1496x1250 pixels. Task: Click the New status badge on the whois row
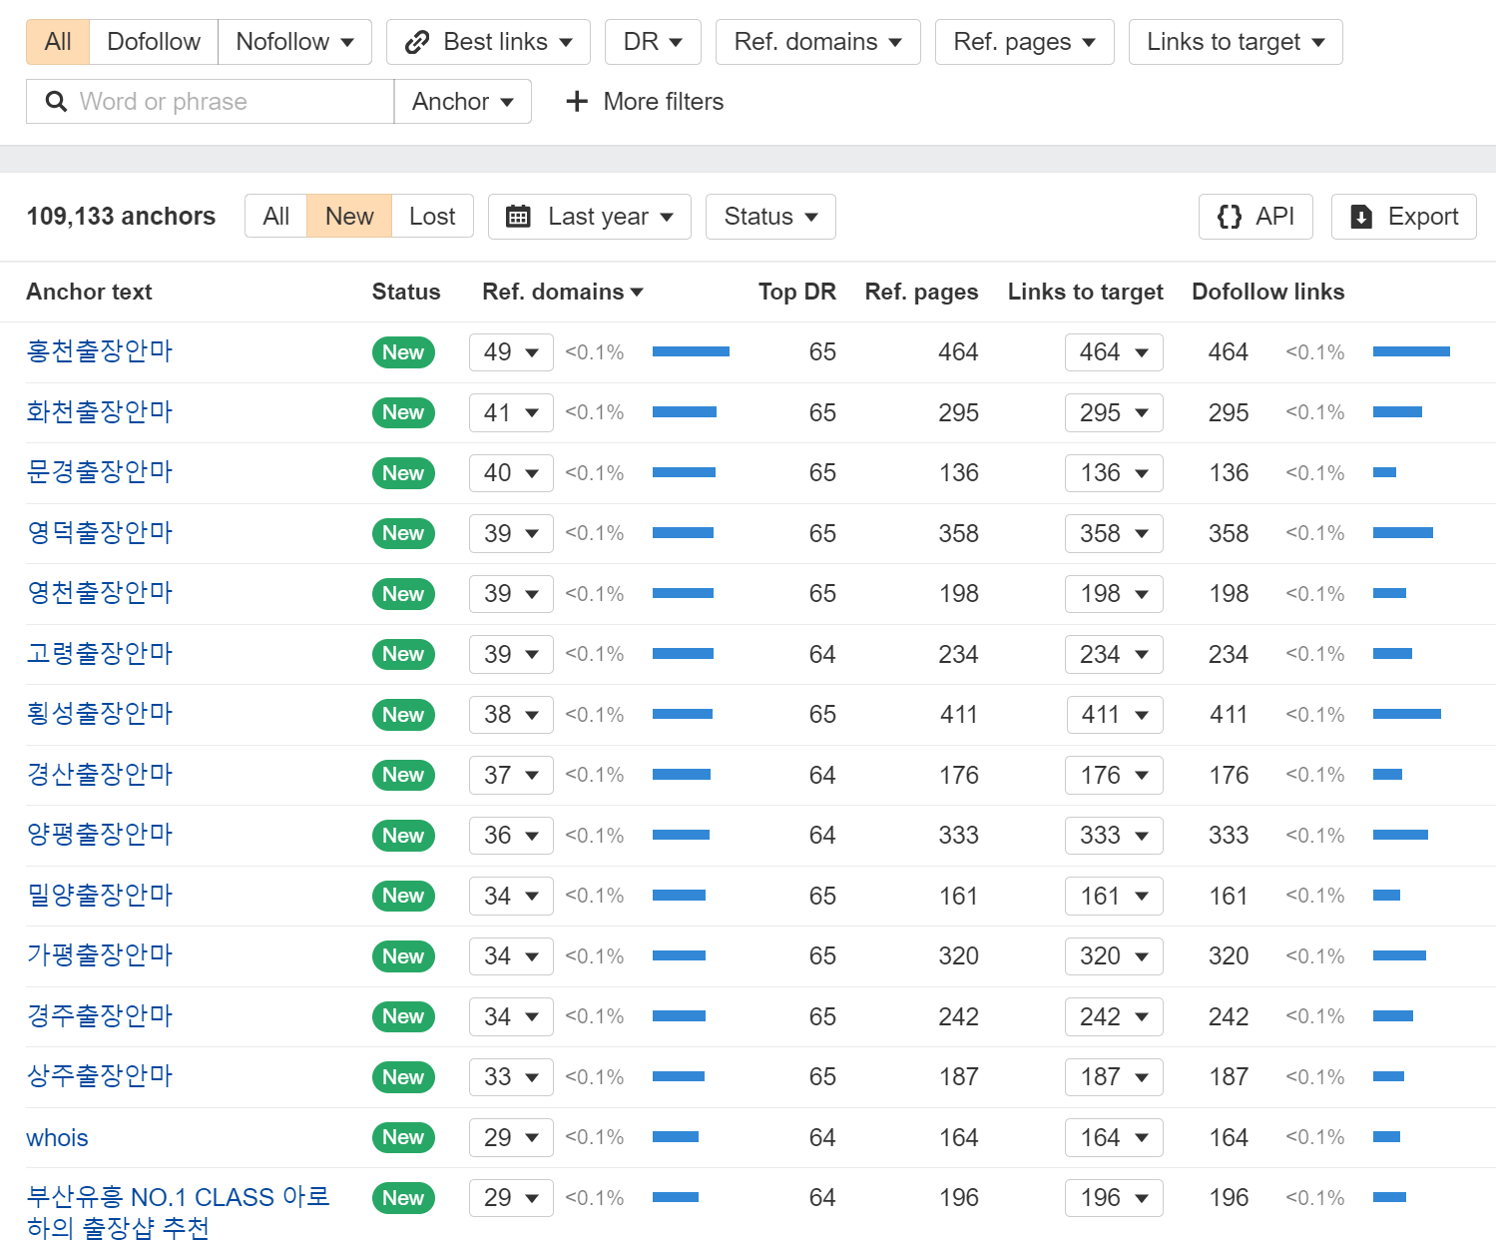point(403,1137)
